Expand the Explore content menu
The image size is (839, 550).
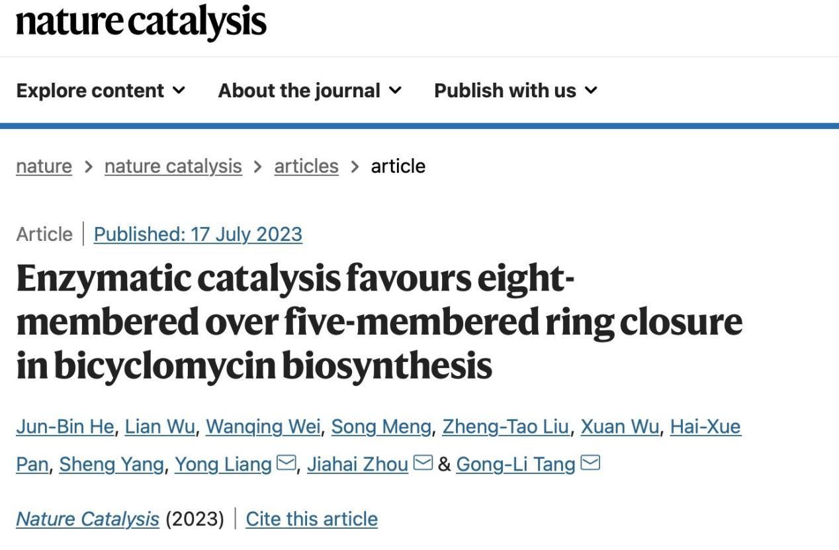[101, 91]
